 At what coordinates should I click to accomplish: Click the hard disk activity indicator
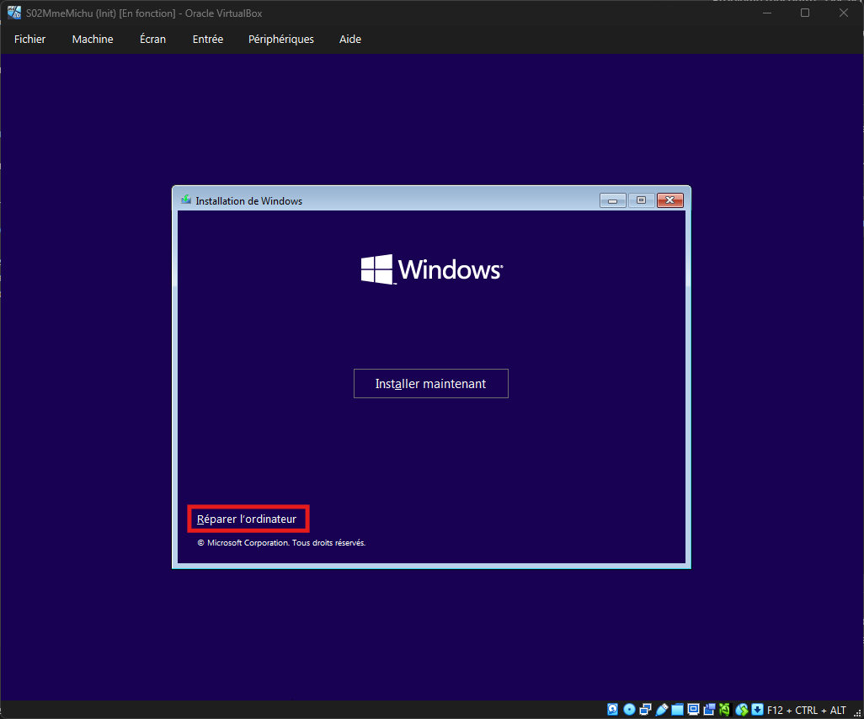coord(613,709)
